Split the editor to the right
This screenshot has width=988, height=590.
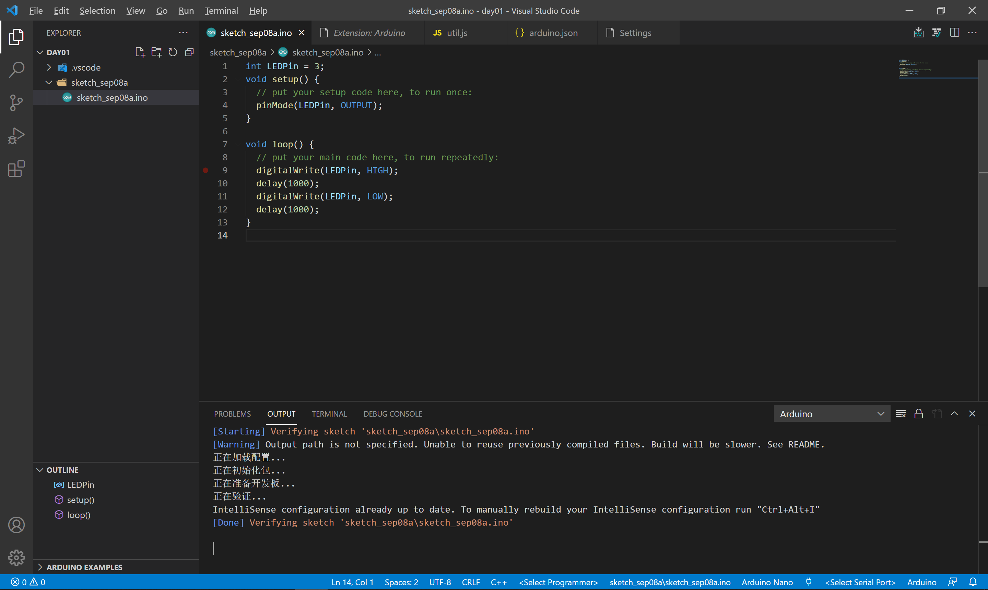(x=955, y=33)
